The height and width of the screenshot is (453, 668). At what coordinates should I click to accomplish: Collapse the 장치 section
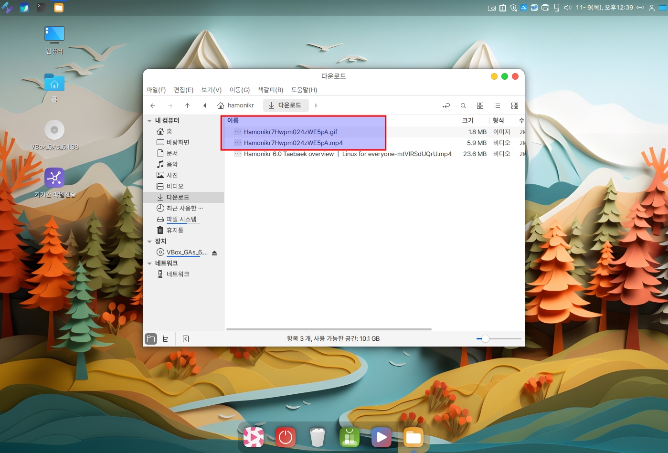149,242
